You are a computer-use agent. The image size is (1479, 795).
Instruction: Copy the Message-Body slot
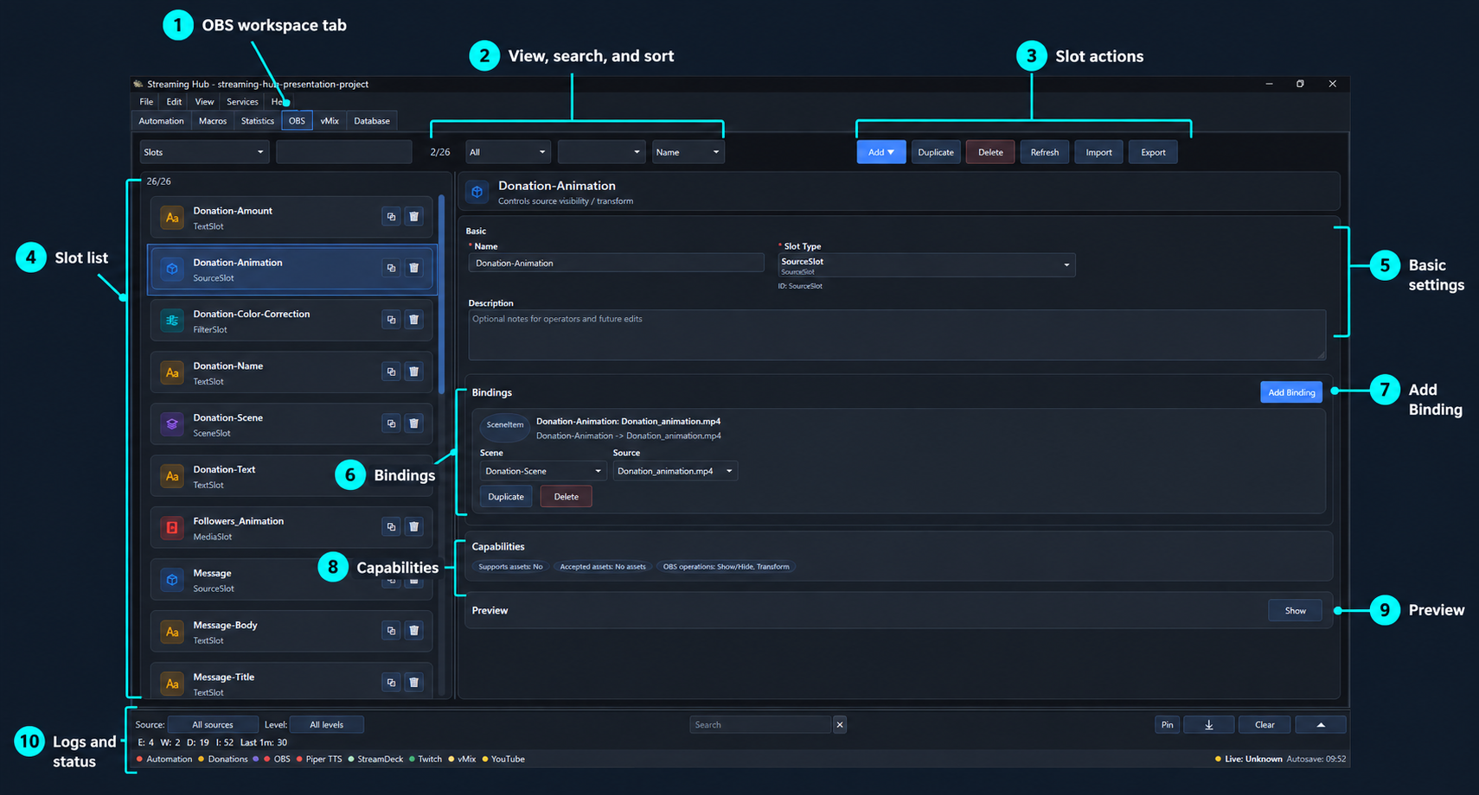click(x=391, y=631)
